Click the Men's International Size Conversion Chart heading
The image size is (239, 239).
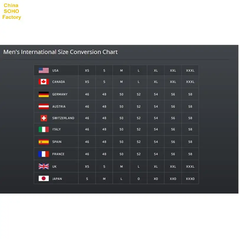[60, 52]
